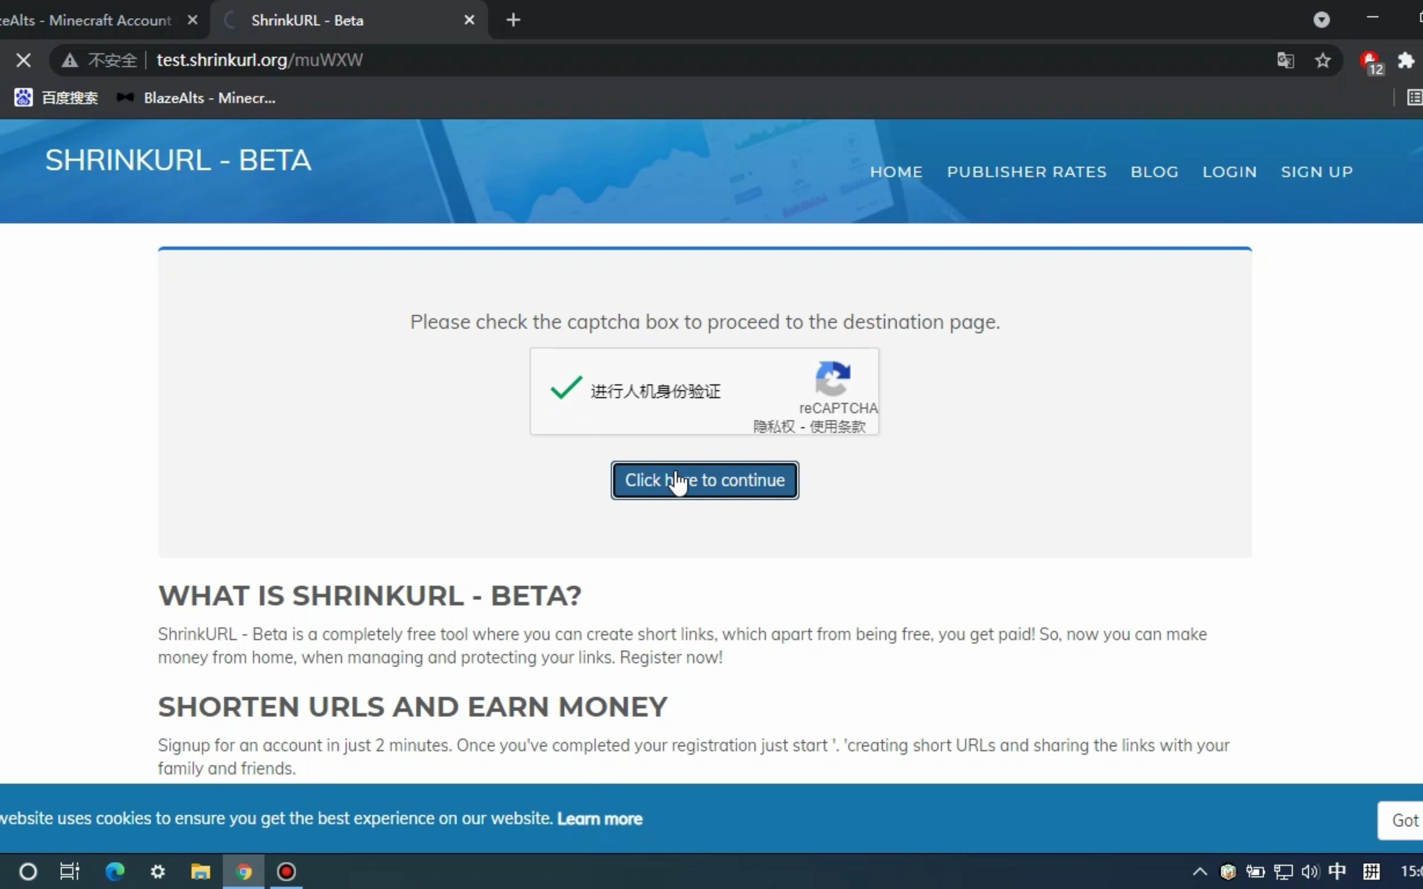Go to HOME menu item
This screenshot has width=1423, height=889.
[896, 172]
